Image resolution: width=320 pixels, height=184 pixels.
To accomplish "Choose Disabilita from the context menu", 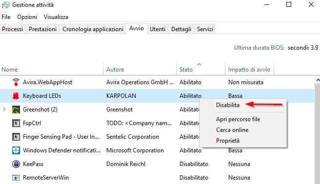I will click(227, 105).
